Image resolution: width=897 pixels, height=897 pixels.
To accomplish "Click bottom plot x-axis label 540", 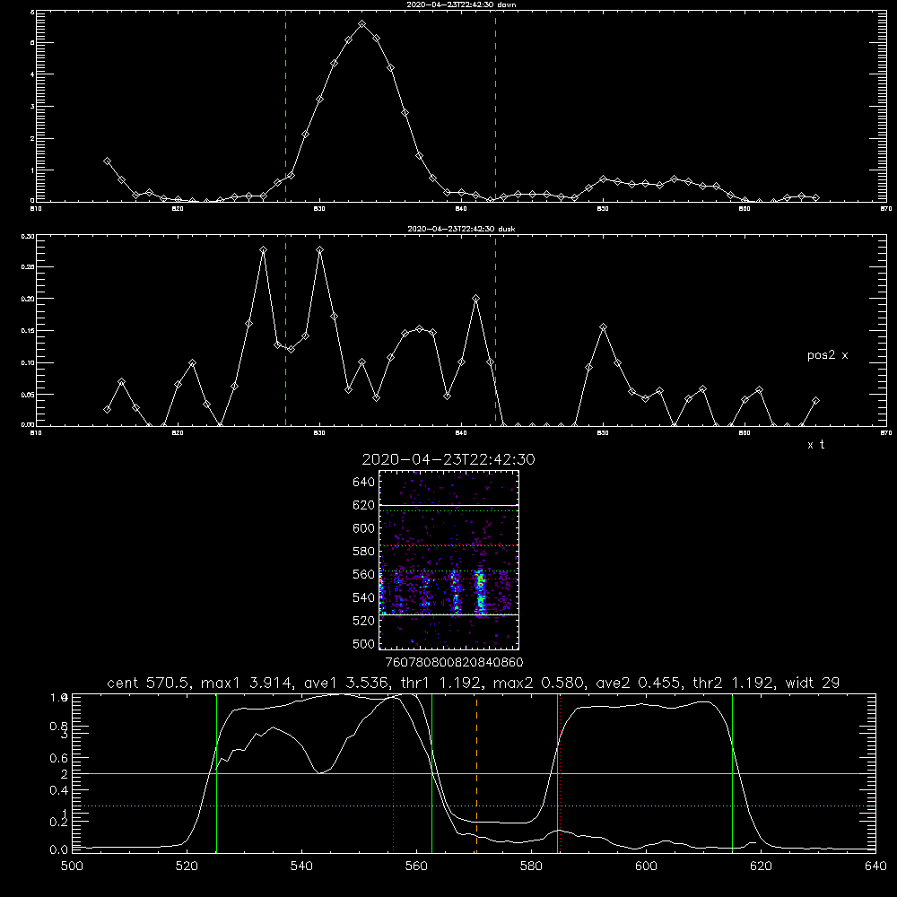I will tap(301, 867).
